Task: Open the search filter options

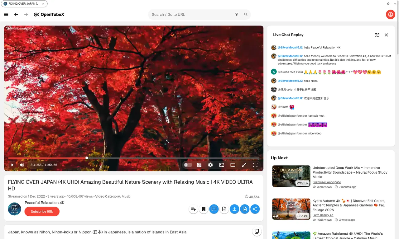Action: tap(237, 15)
